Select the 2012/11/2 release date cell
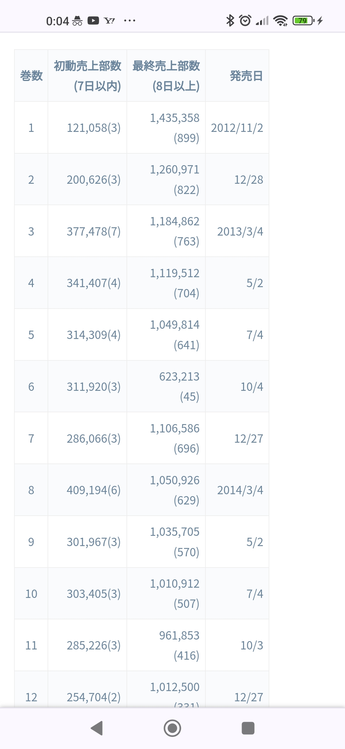 (x=237, y=128)
